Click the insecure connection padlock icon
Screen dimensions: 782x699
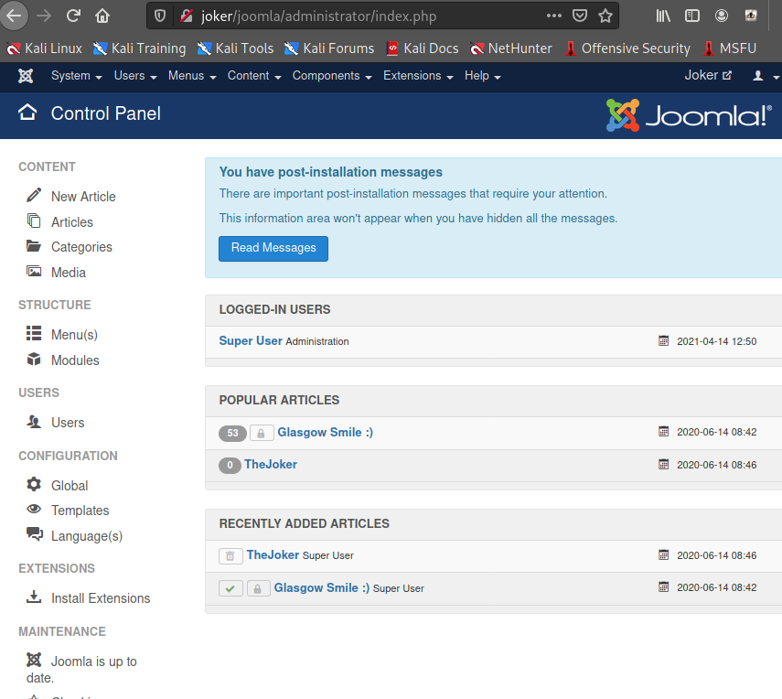click(x=187, y=16)
